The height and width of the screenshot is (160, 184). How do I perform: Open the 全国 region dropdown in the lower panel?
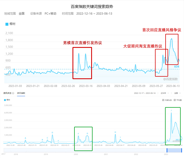[x=177, y=93]
